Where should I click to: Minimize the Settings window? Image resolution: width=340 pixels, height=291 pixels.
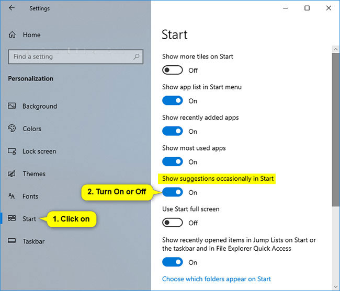[286, 8]
